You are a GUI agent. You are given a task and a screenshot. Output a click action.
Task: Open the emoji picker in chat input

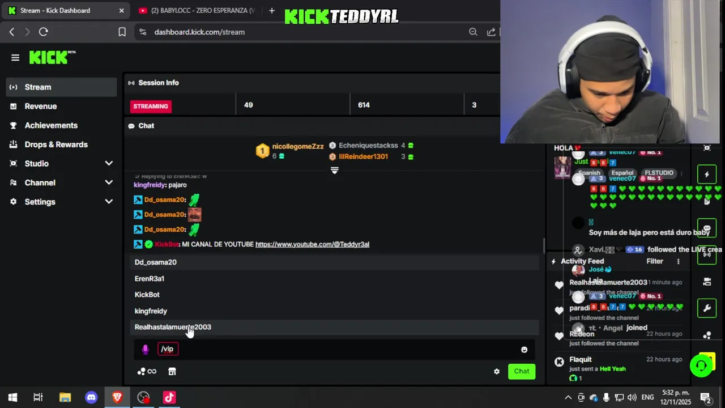point(524,350)
